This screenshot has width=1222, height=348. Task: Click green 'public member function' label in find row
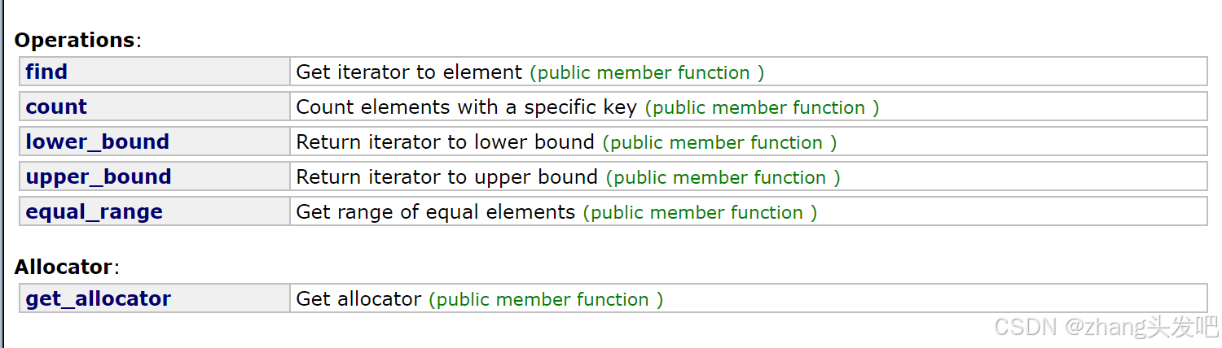point(647,72)
